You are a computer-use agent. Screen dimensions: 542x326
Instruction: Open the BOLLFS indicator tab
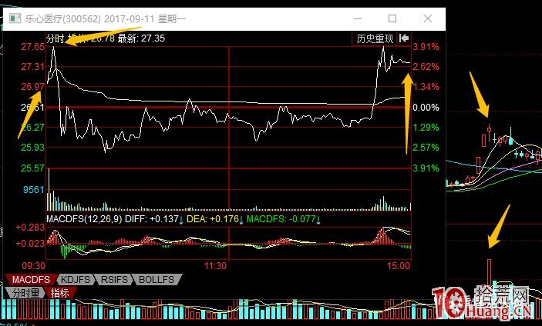click(x=157, y=279)
